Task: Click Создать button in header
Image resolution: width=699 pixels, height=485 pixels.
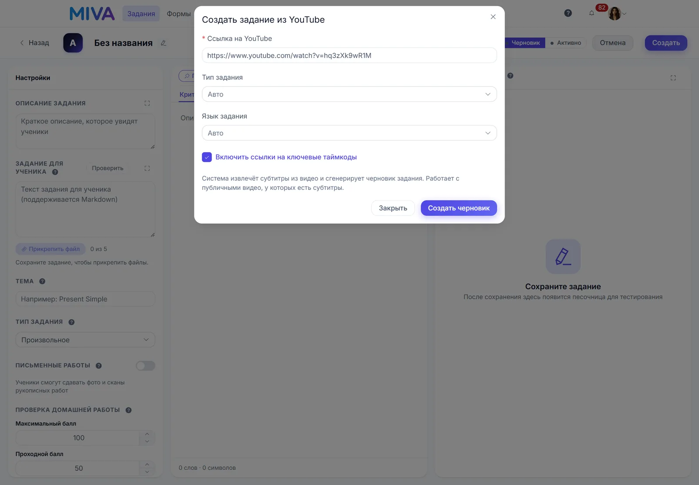Action: click(666, 43)
